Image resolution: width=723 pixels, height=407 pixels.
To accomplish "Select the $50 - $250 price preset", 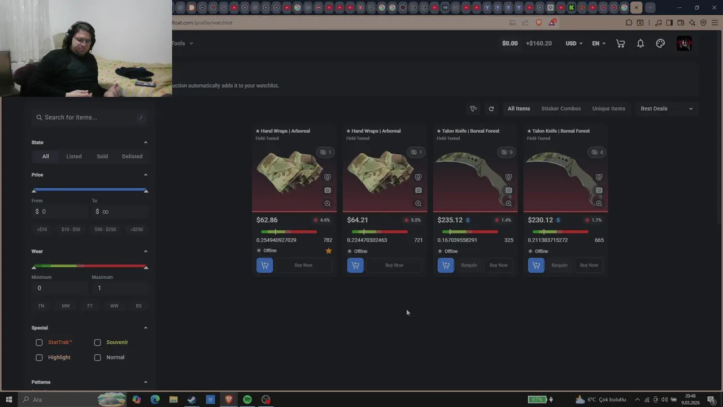I will pos(105,230).
